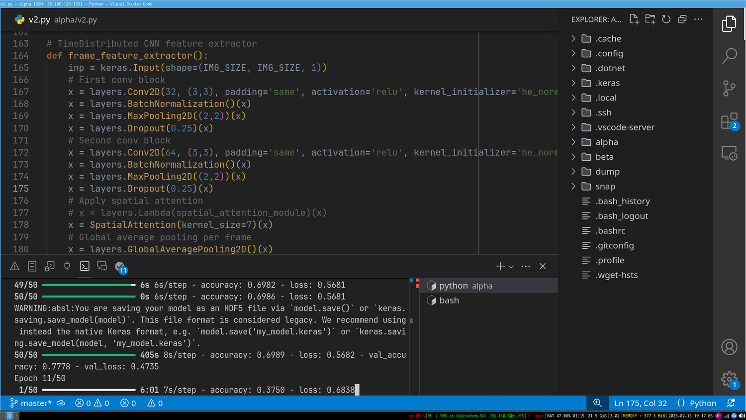Screen dimensions: 746x420
Task: Open the terminal launch profile dropdown arrow
Action: tap(511, 267)
